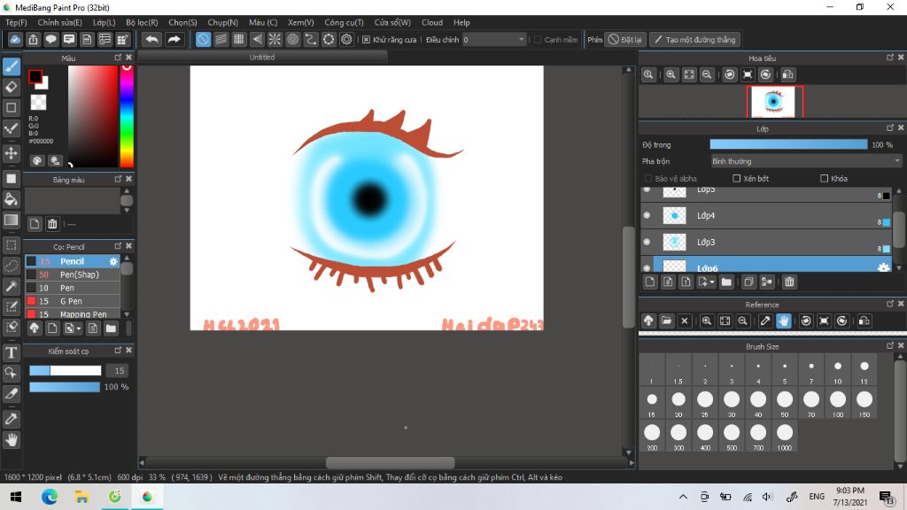Toggle visibility of Lớp6 layer
This screenshot has height=510, width=907.
[x=647, y=267]
